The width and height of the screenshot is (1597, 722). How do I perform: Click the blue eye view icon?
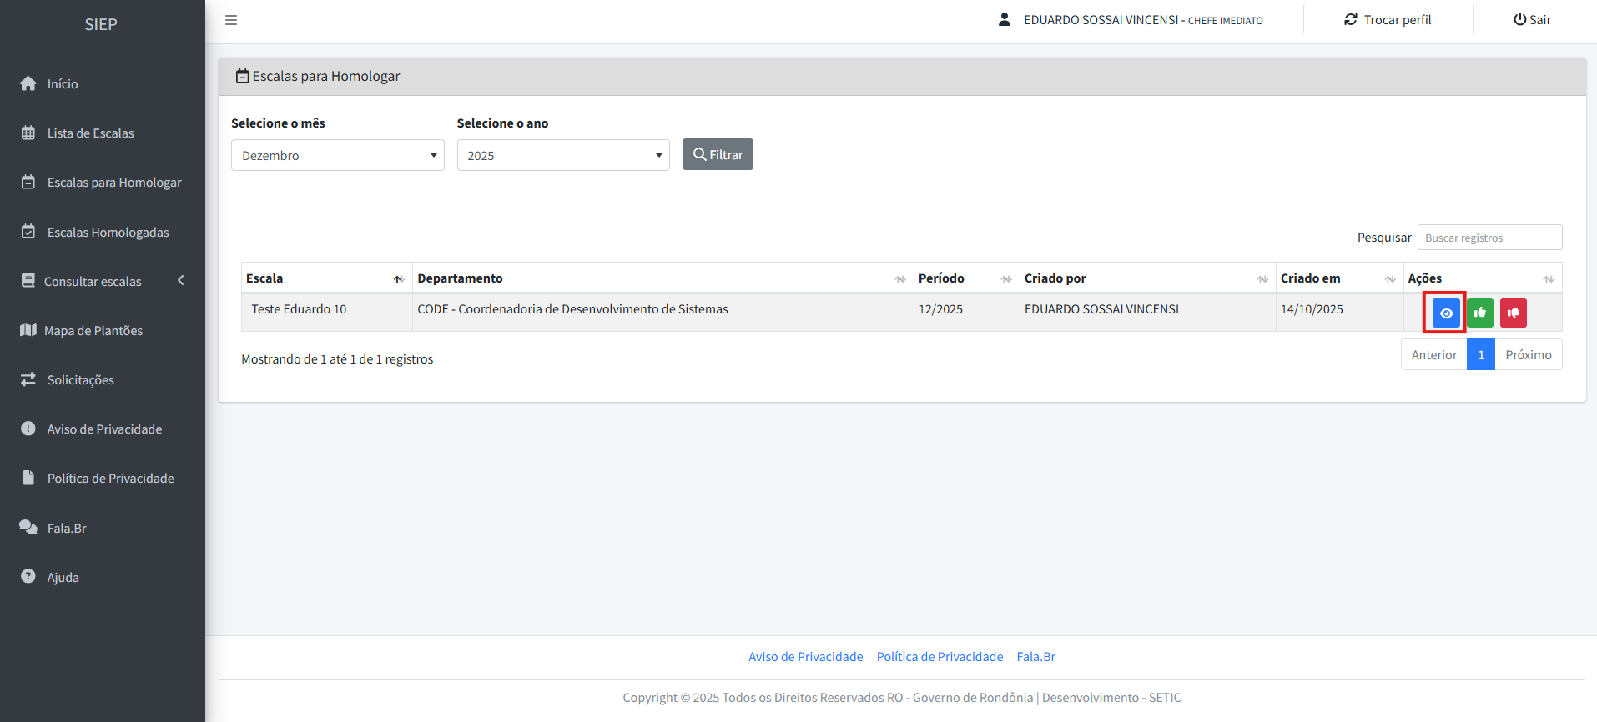tap(1446, 313)
